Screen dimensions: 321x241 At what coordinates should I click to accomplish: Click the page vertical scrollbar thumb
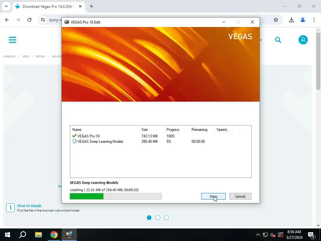318,61
